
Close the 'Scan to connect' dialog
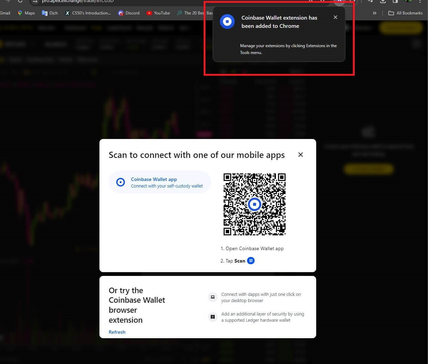300,154
